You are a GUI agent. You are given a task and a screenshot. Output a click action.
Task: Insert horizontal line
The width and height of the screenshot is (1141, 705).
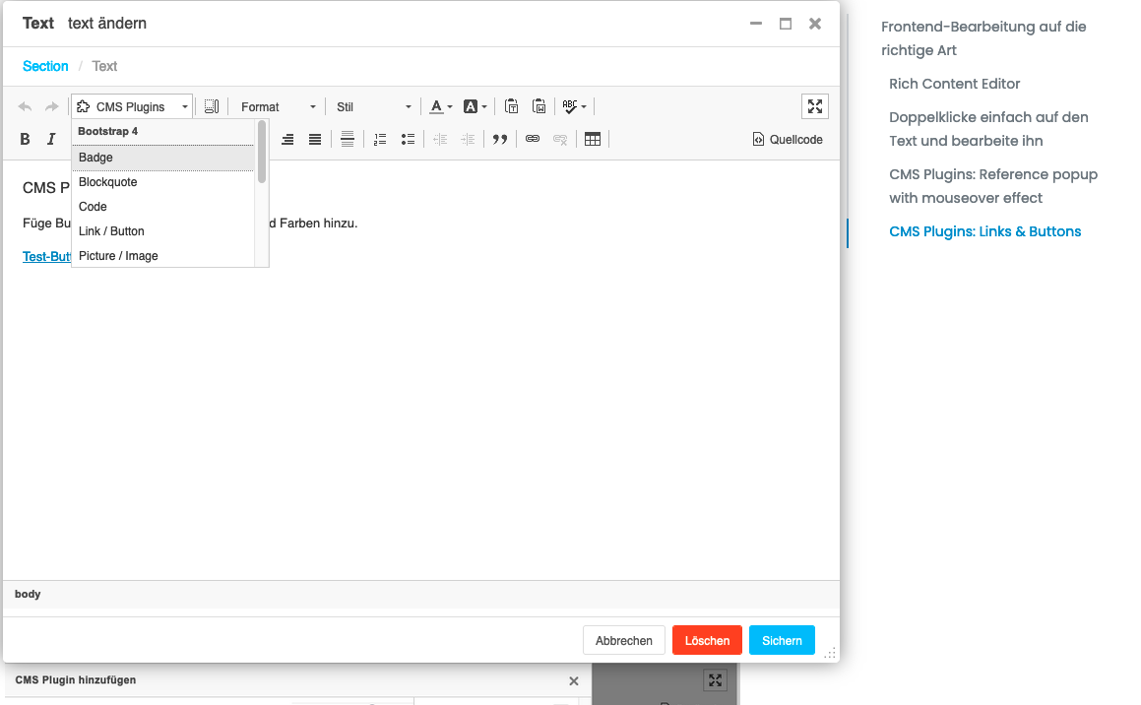[348, 140]
